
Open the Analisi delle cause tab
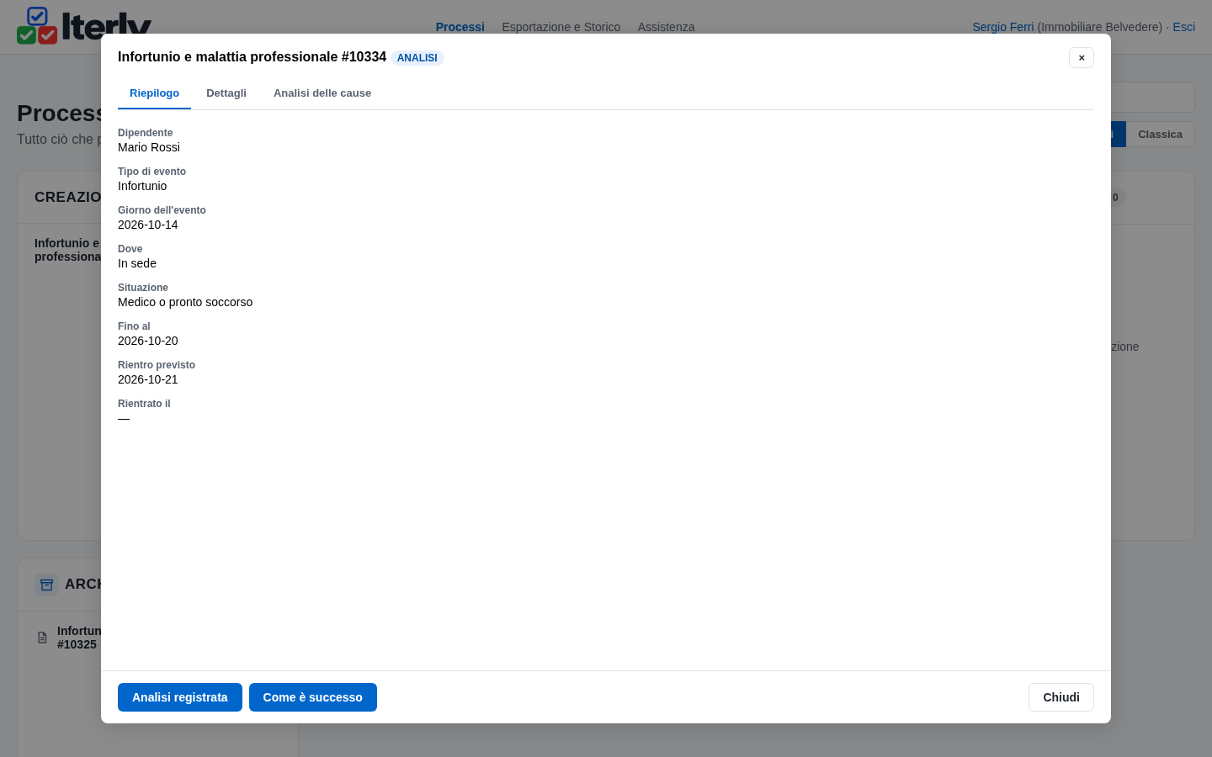pyautogui.click(x=322, y=93)
